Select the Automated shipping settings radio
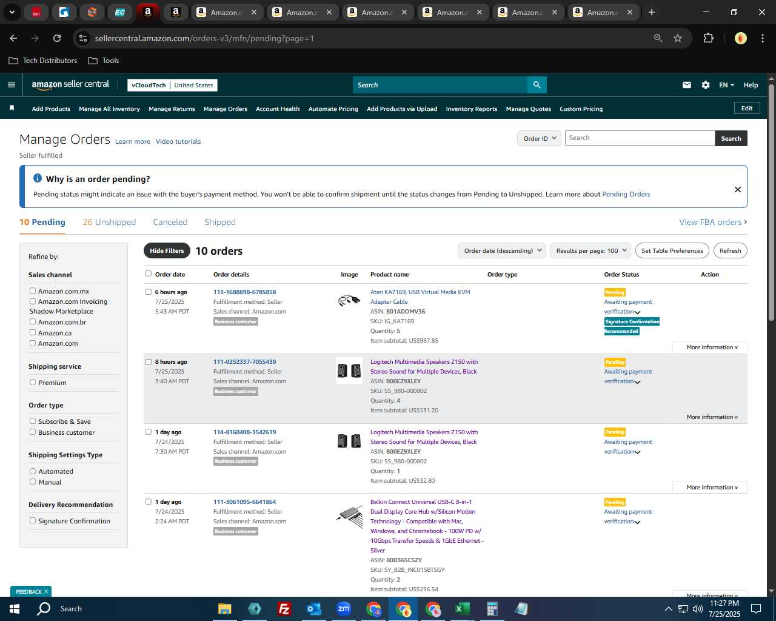The image size is (776, 621). click(x=33, y=471)
